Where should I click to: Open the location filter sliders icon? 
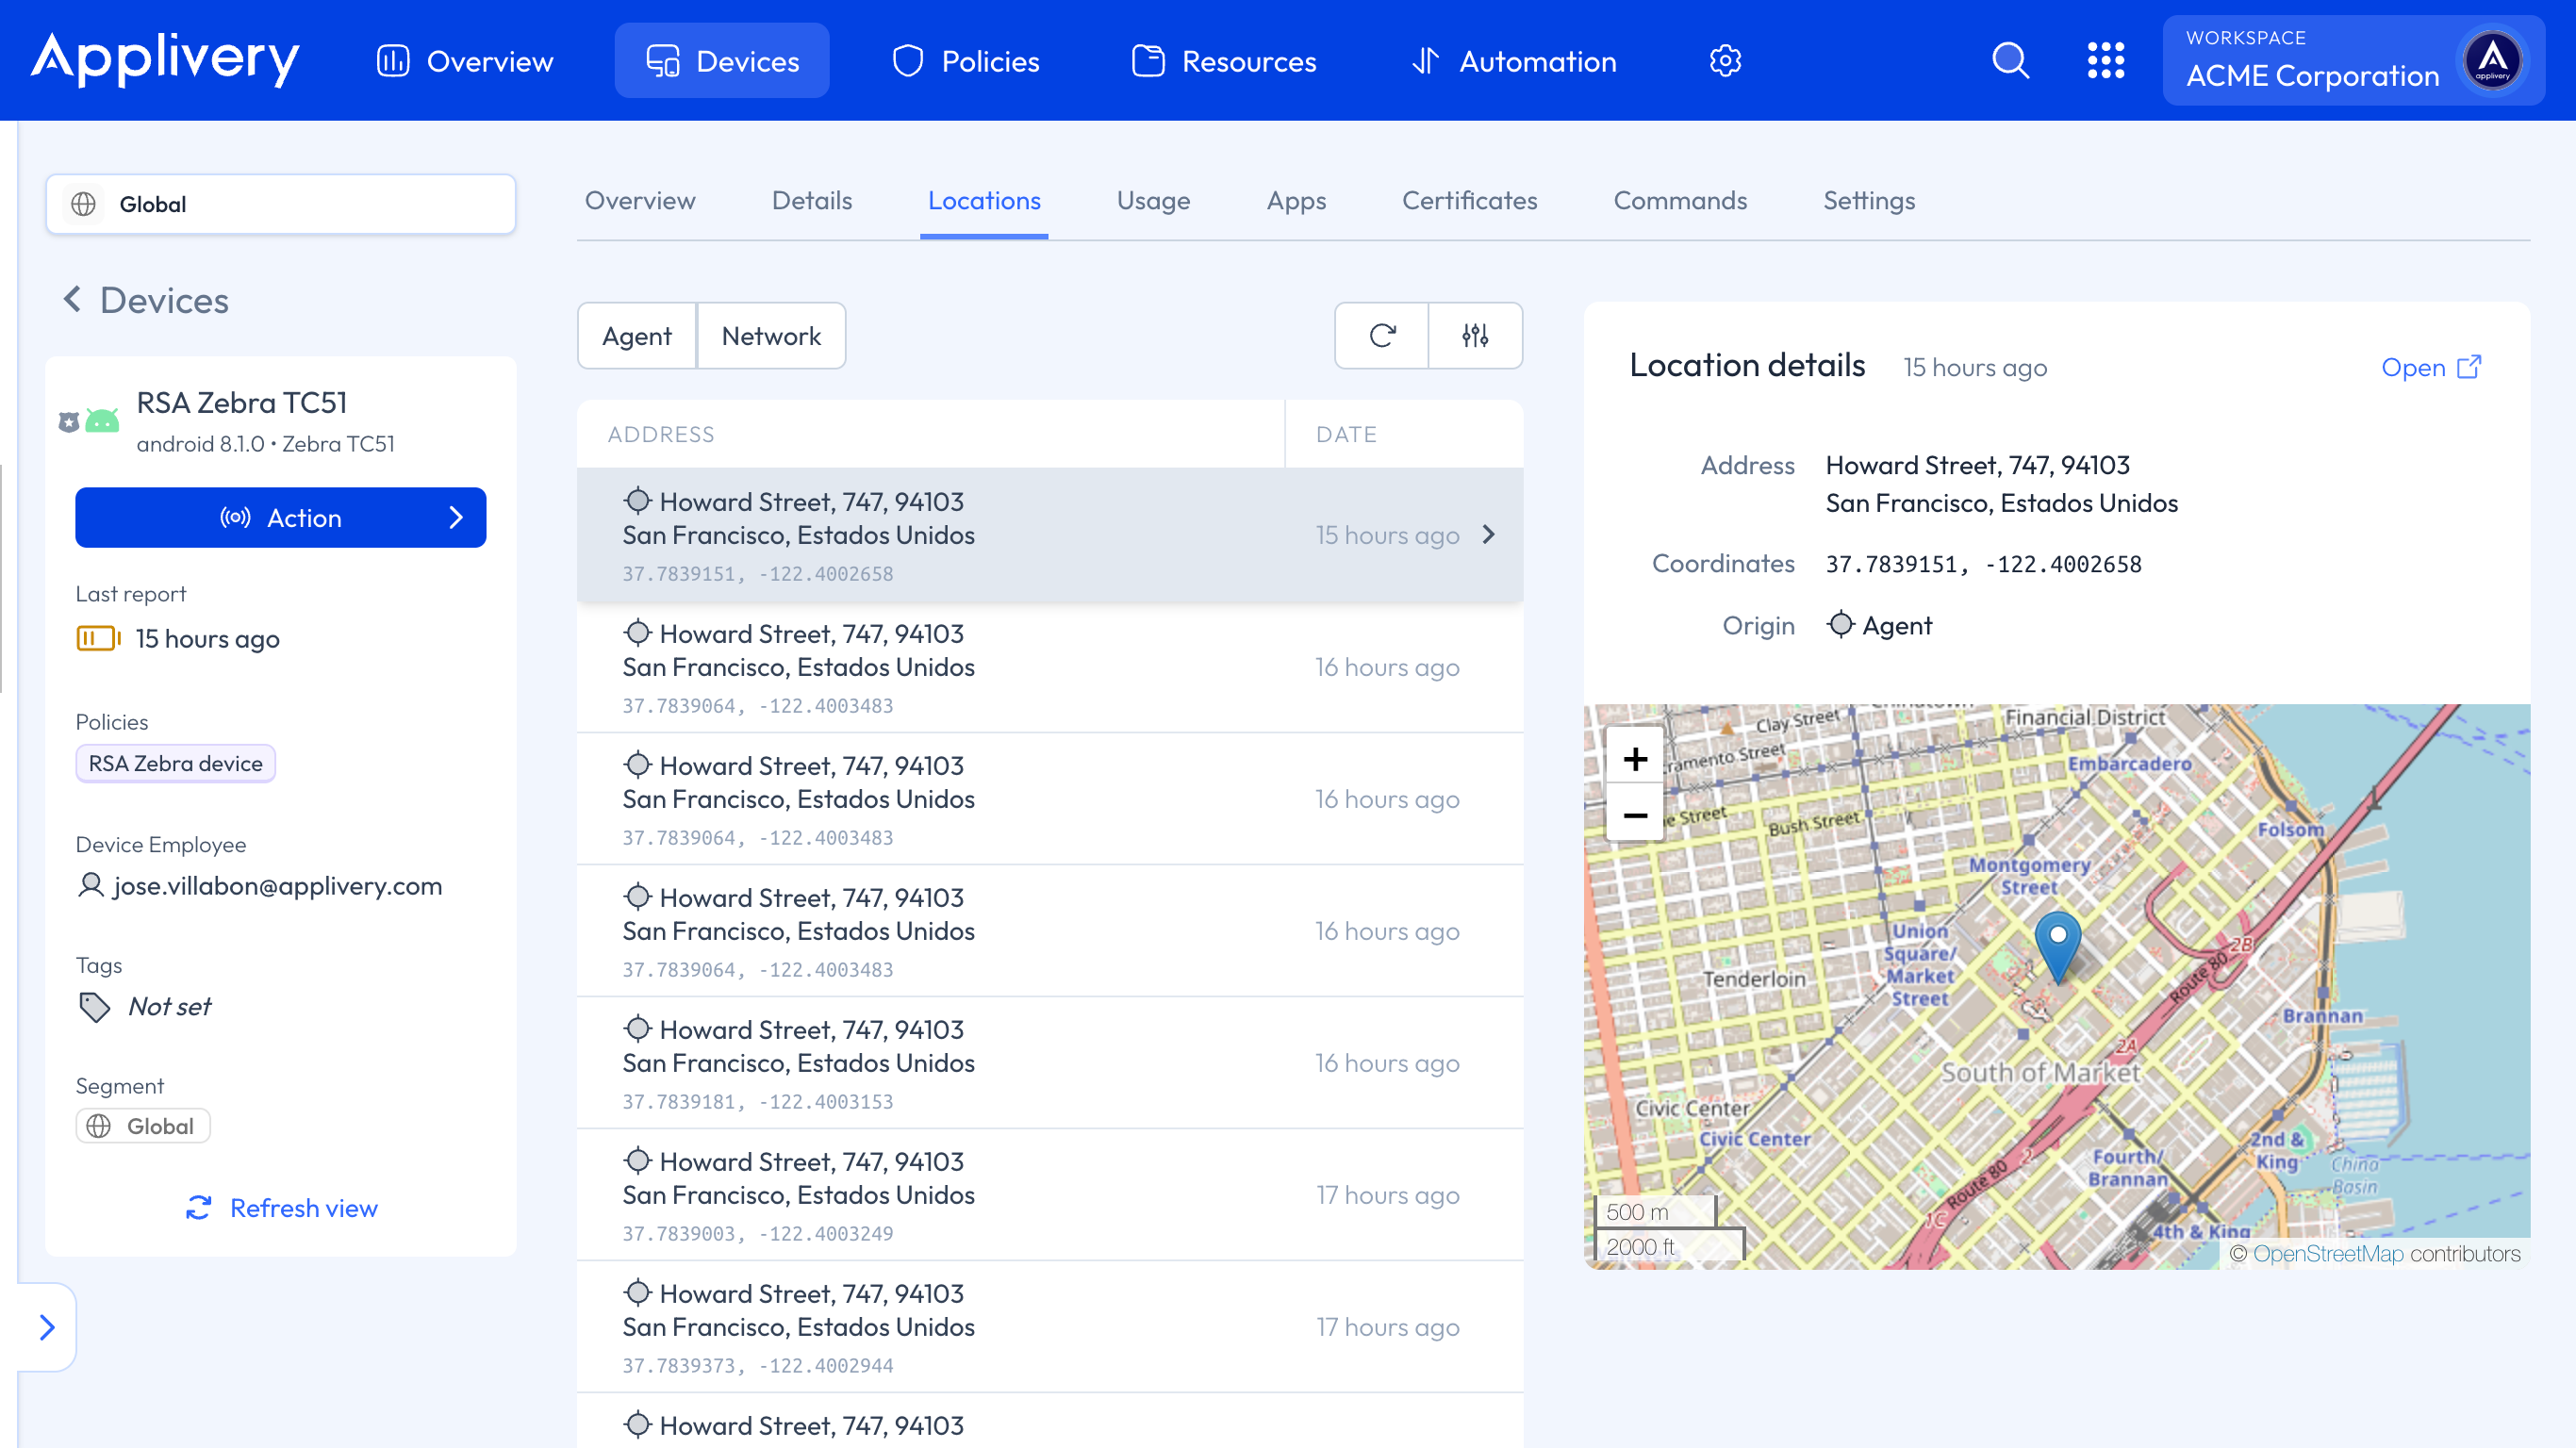pyautogui.click(x=1475, y=336)
